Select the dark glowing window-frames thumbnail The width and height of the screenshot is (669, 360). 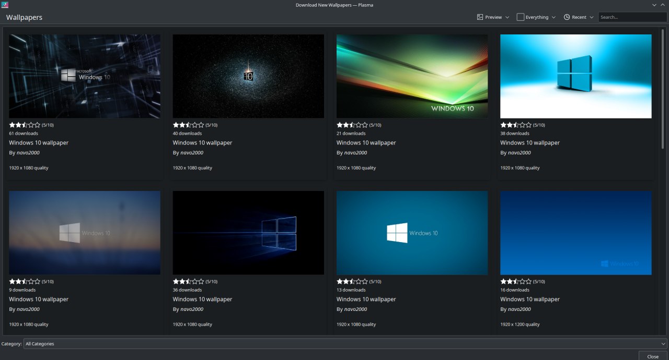[248, 233]
